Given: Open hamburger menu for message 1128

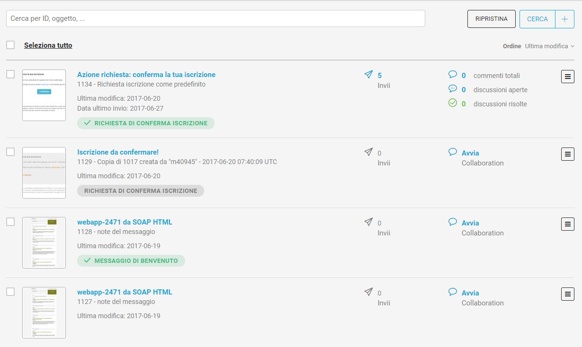Looking at the screenshot, I should (x=567, y=224).
